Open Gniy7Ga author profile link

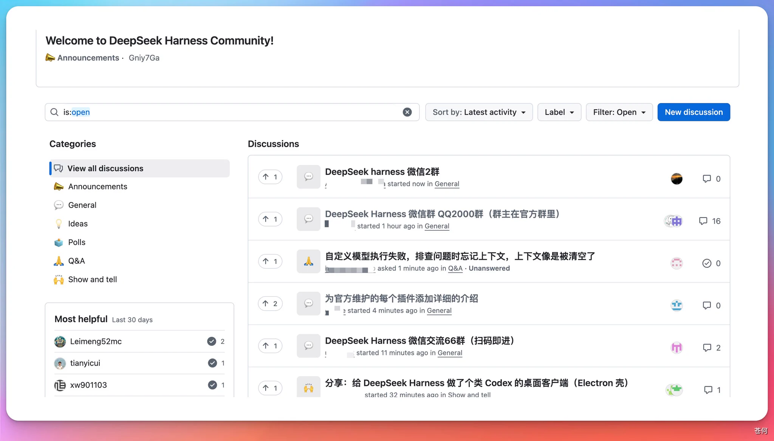[144, 58]
